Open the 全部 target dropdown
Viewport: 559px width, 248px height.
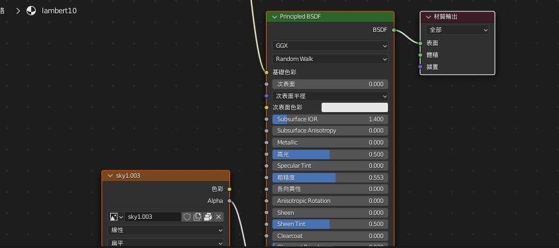tap(458, 30)
